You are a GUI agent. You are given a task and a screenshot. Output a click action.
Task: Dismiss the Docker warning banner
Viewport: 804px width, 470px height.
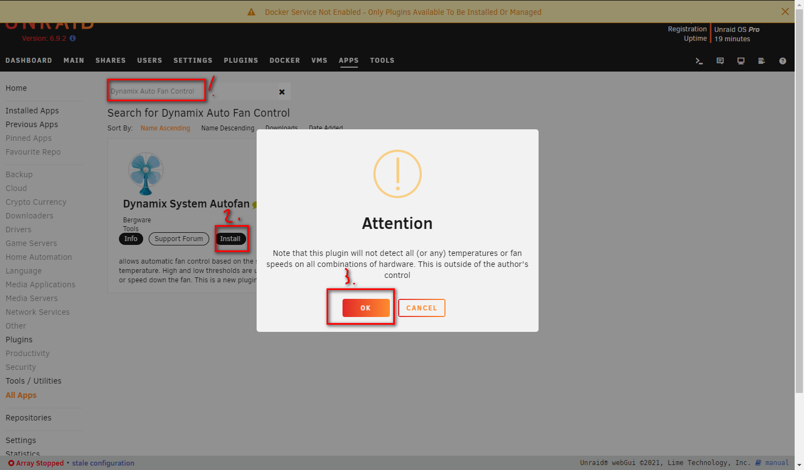click(x=785, y=12)
